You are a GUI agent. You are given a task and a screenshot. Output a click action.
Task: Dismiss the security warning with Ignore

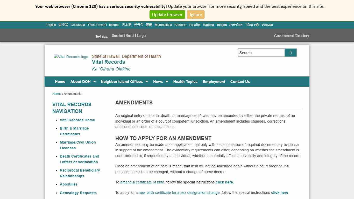click(196, 15)
